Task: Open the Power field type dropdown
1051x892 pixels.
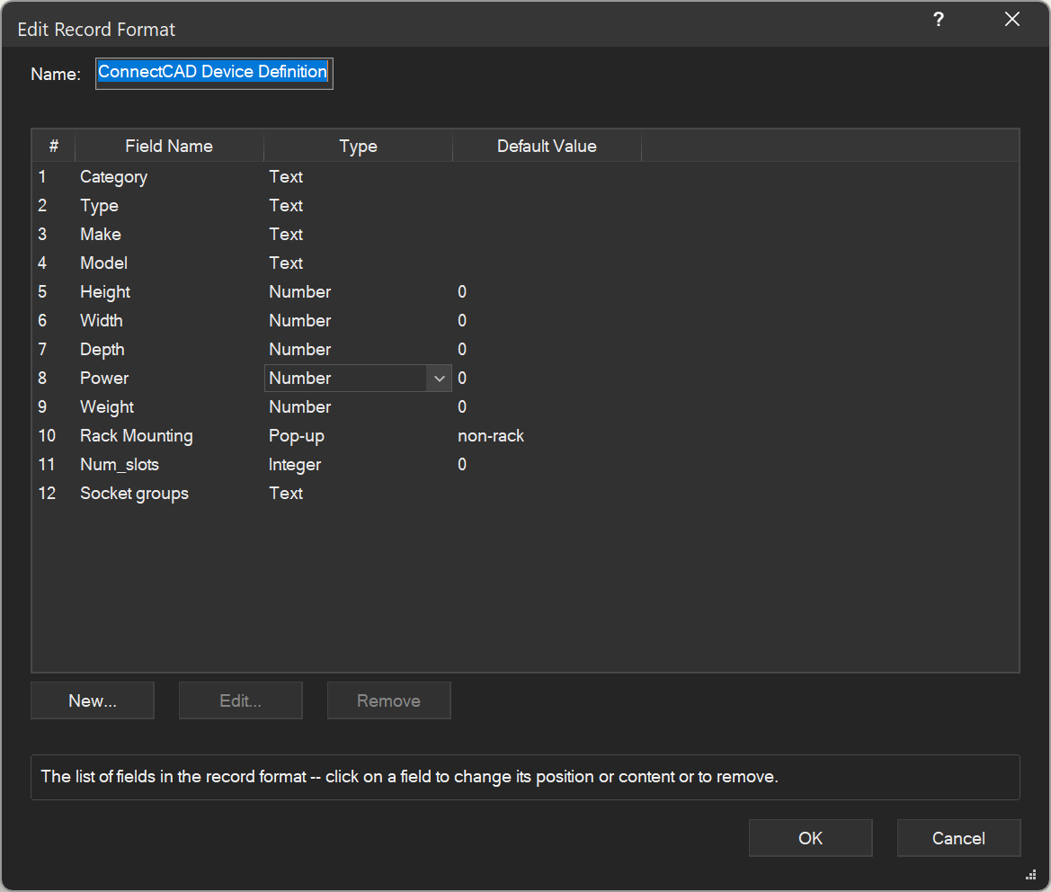Action: [x=439, y=379]
